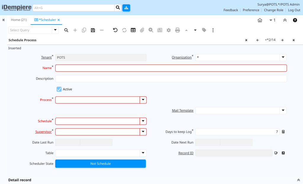Click Record ID zoom arrow icon
303x184 pixels.
[283, 153]
